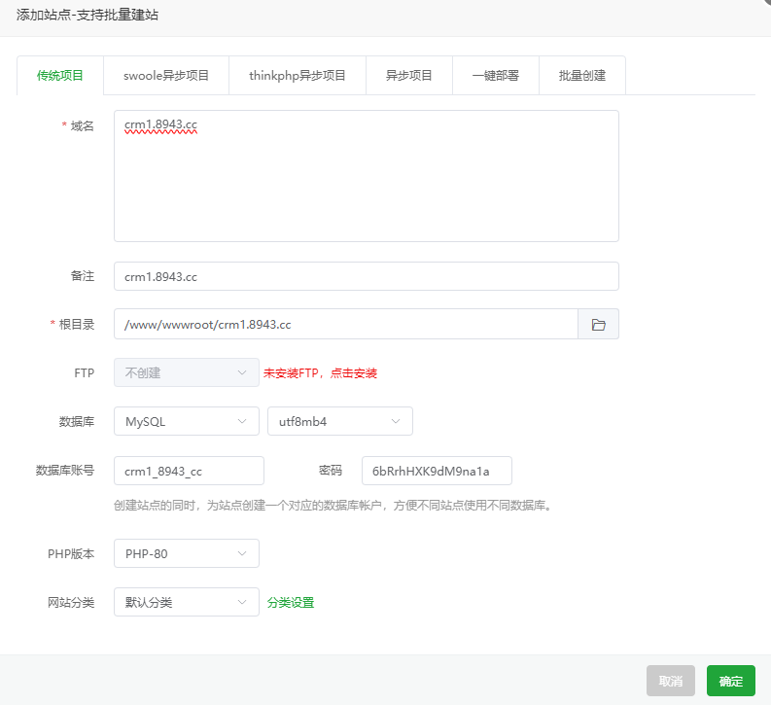Click inside the 域名 textarea
771x705 pixels.
[367, 176]
